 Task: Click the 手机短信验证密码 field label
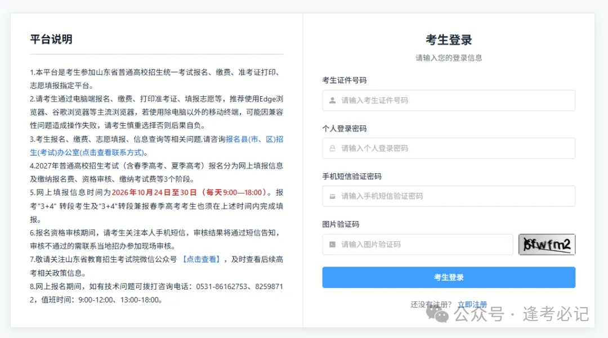point(352,177)
